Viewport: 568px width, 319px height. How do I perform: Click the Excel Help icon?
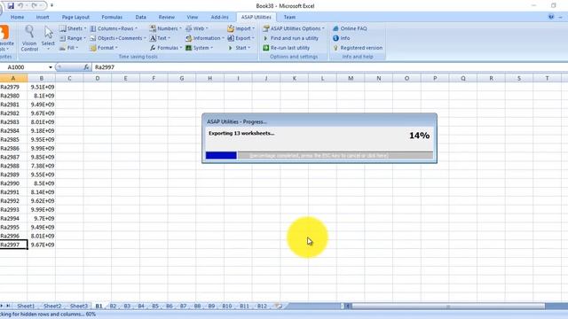coord(551,17)
